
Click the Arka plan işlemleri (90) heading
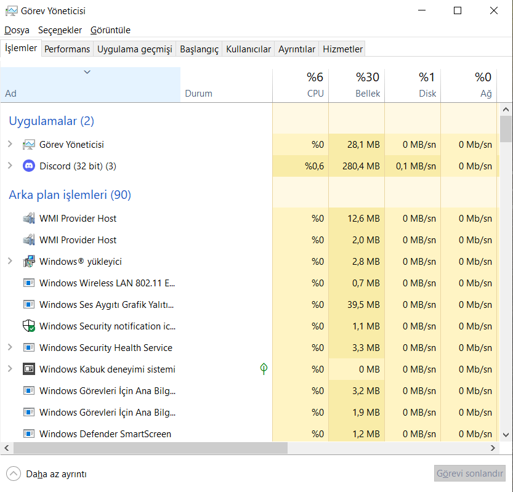pyautogui.click(x=70, y=195)
